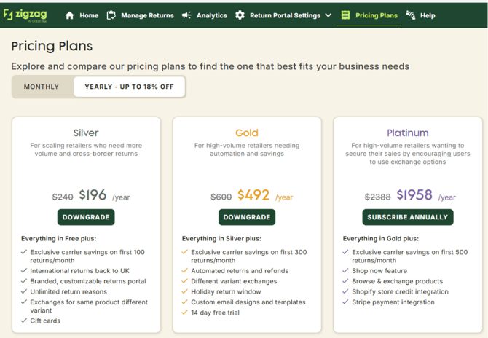Image resolution: width=488 pixels, height=338 pixels.
Task: Click checkmark beside 'Stripe payment integration'
Action: pyautogui.click(x=345, y=302)
